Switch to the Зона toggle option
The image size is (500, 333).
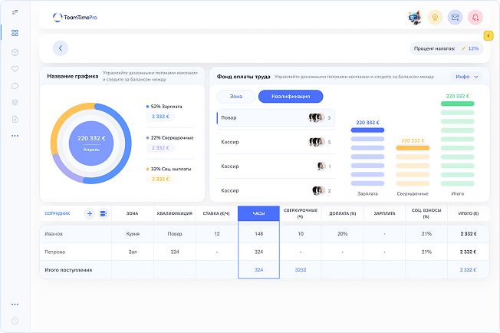(x=235, y=96)
